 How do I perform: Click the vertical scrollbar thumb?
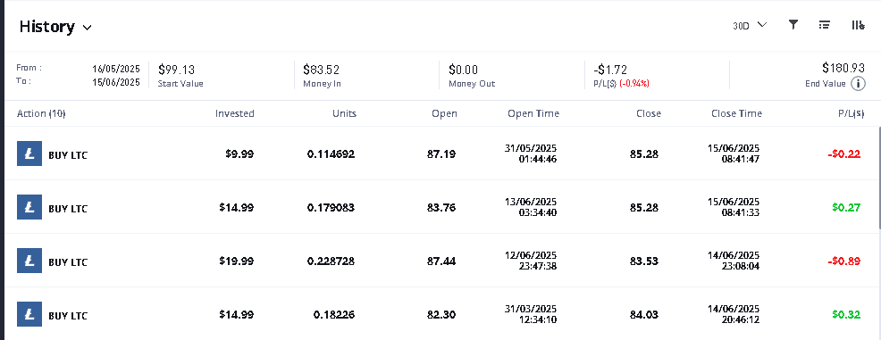coord(878,178)
